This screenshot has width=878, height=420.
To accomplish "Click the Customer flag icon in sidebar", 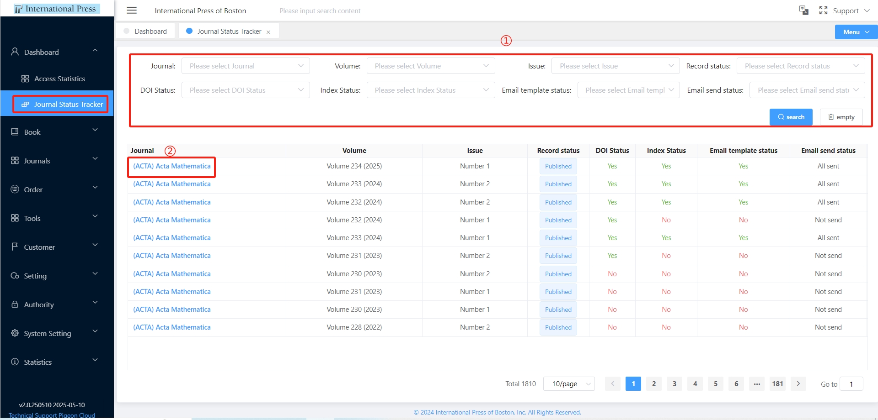I will point(15,247).
